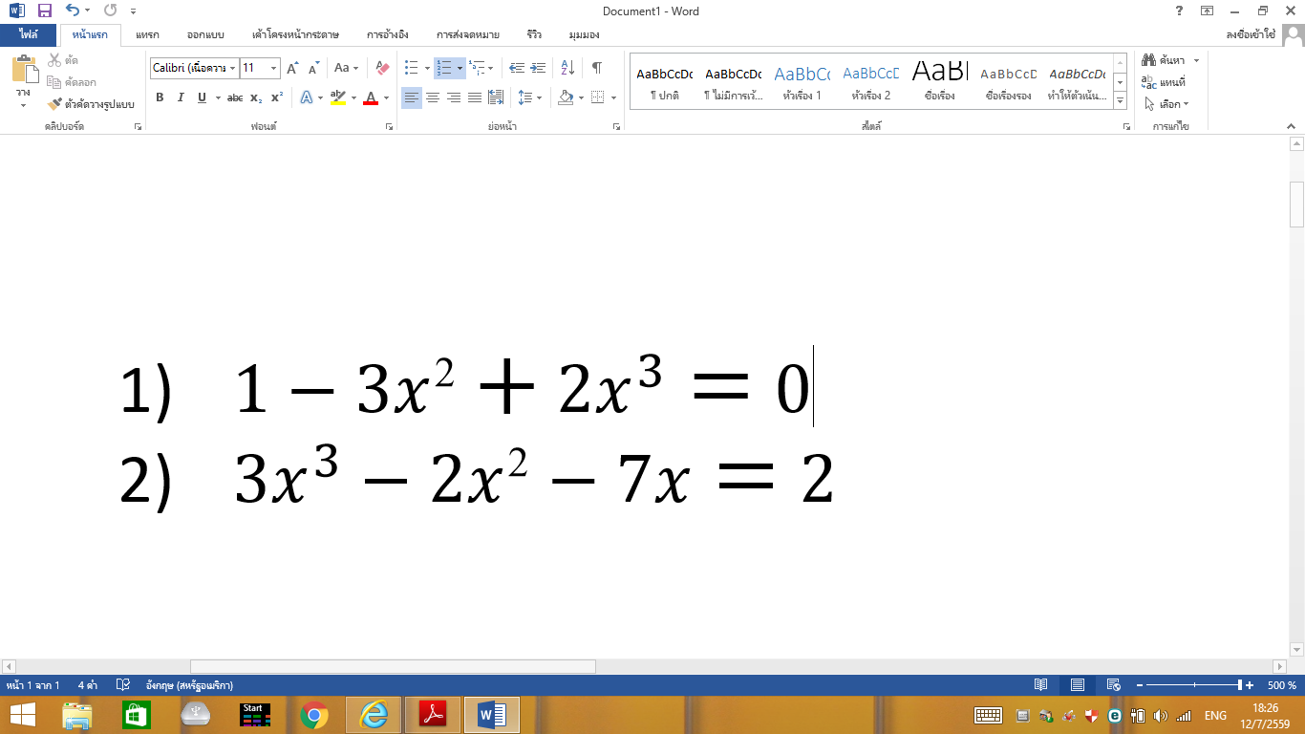Image resolution: width=1305 pixels, height=734 pixels.
Task: Apply the strikethrough abc icon
Action: (235, 97)
